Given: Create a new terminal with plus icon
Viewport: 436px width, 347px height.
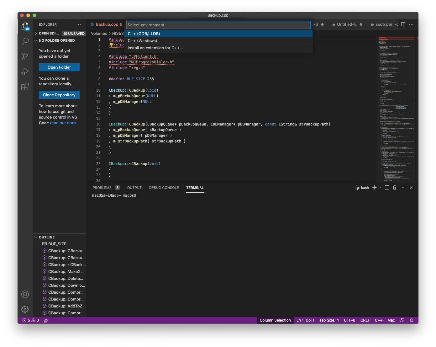Looking at the screenshot, I should click(x=374, y=188).
